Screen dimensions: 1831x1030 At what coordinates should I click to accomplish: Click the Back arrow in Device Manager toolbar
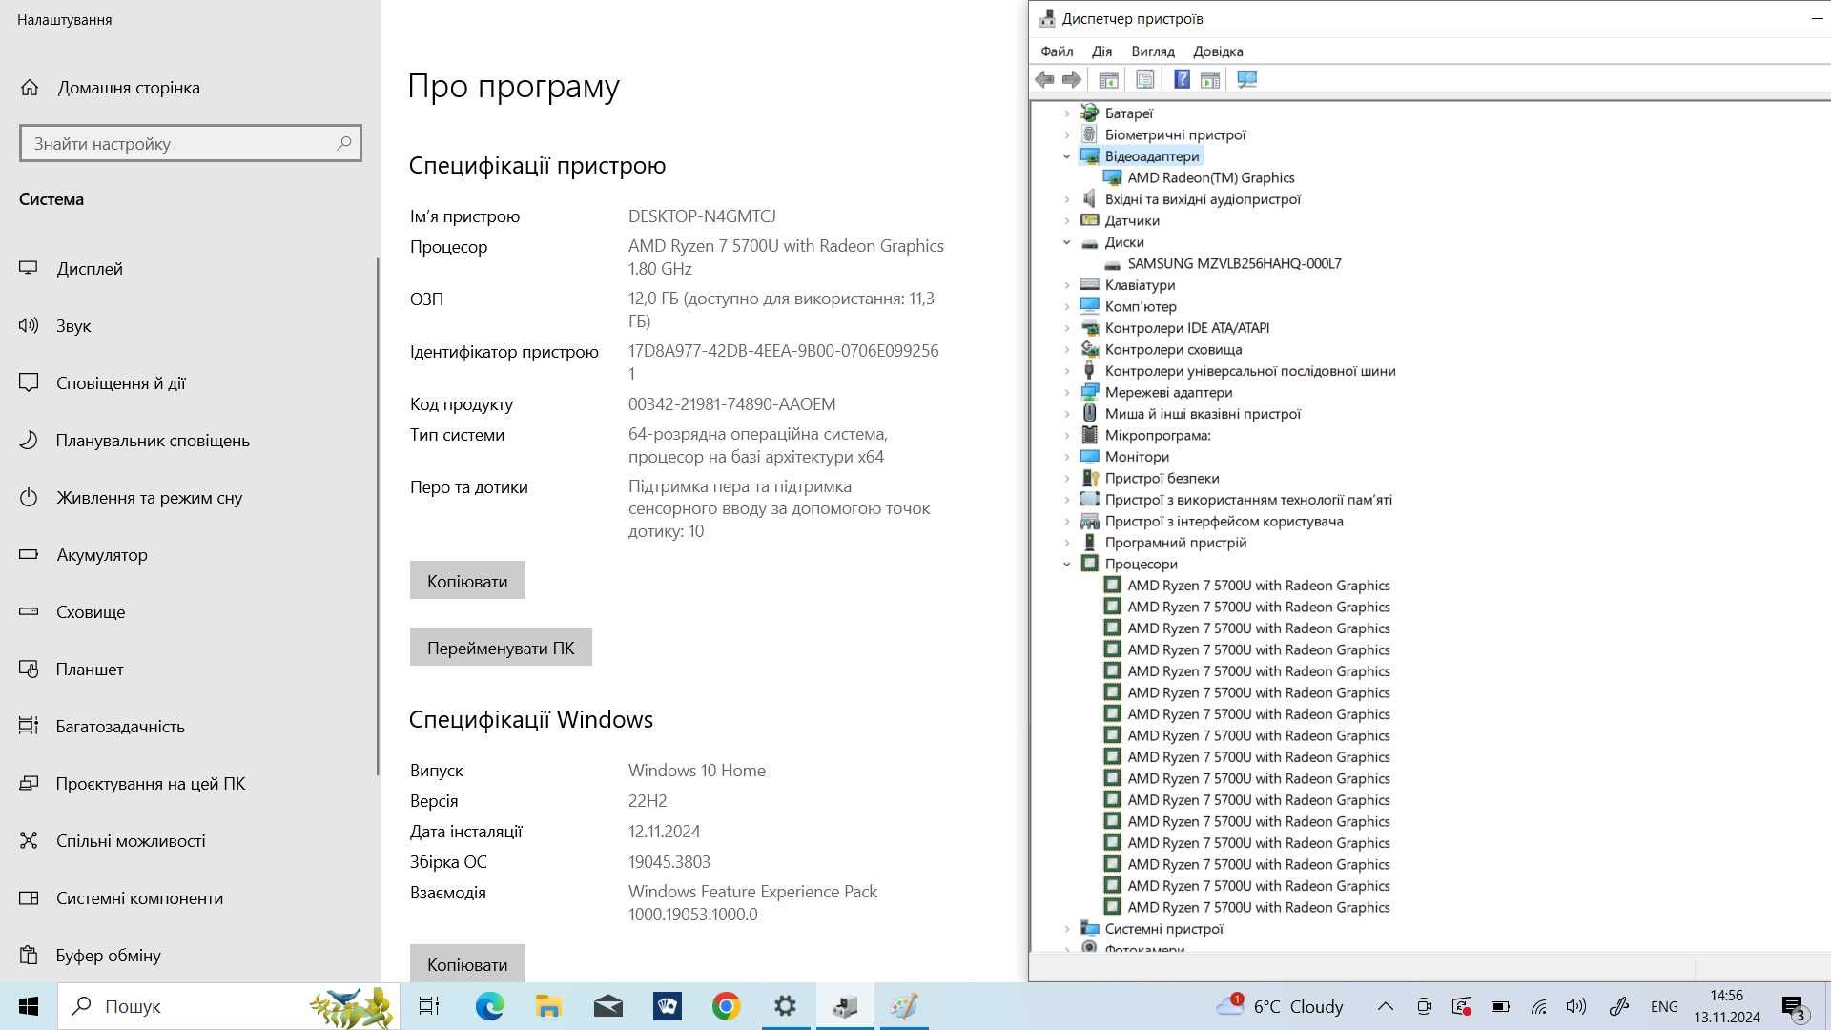1044,79
